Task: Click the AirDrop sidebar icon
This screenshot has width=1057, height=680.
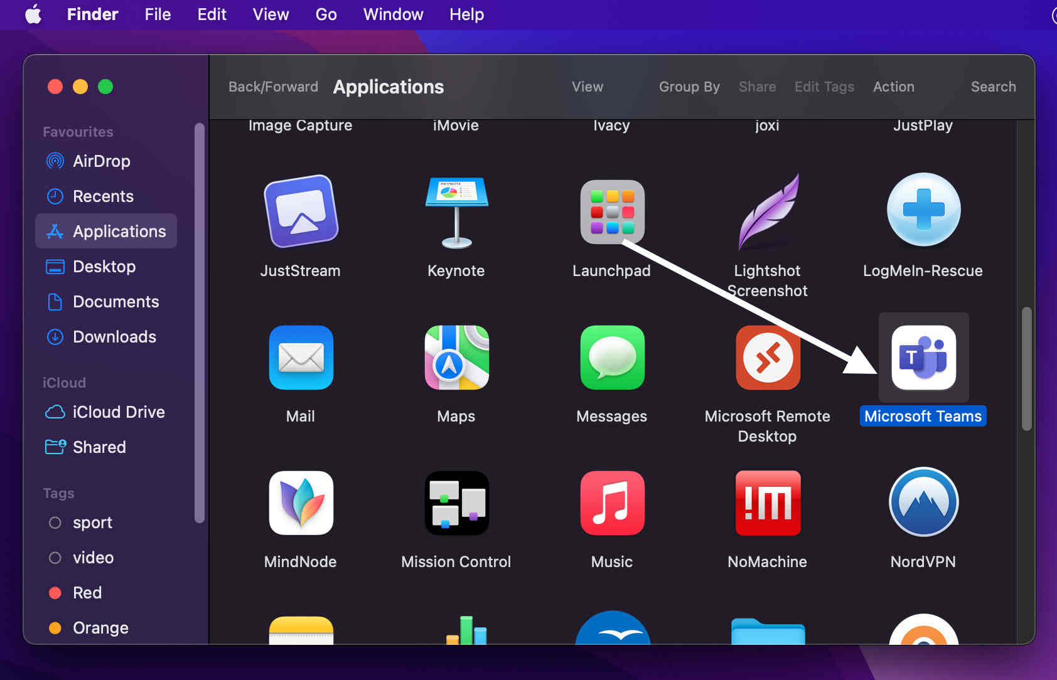Action: point(55,161)
